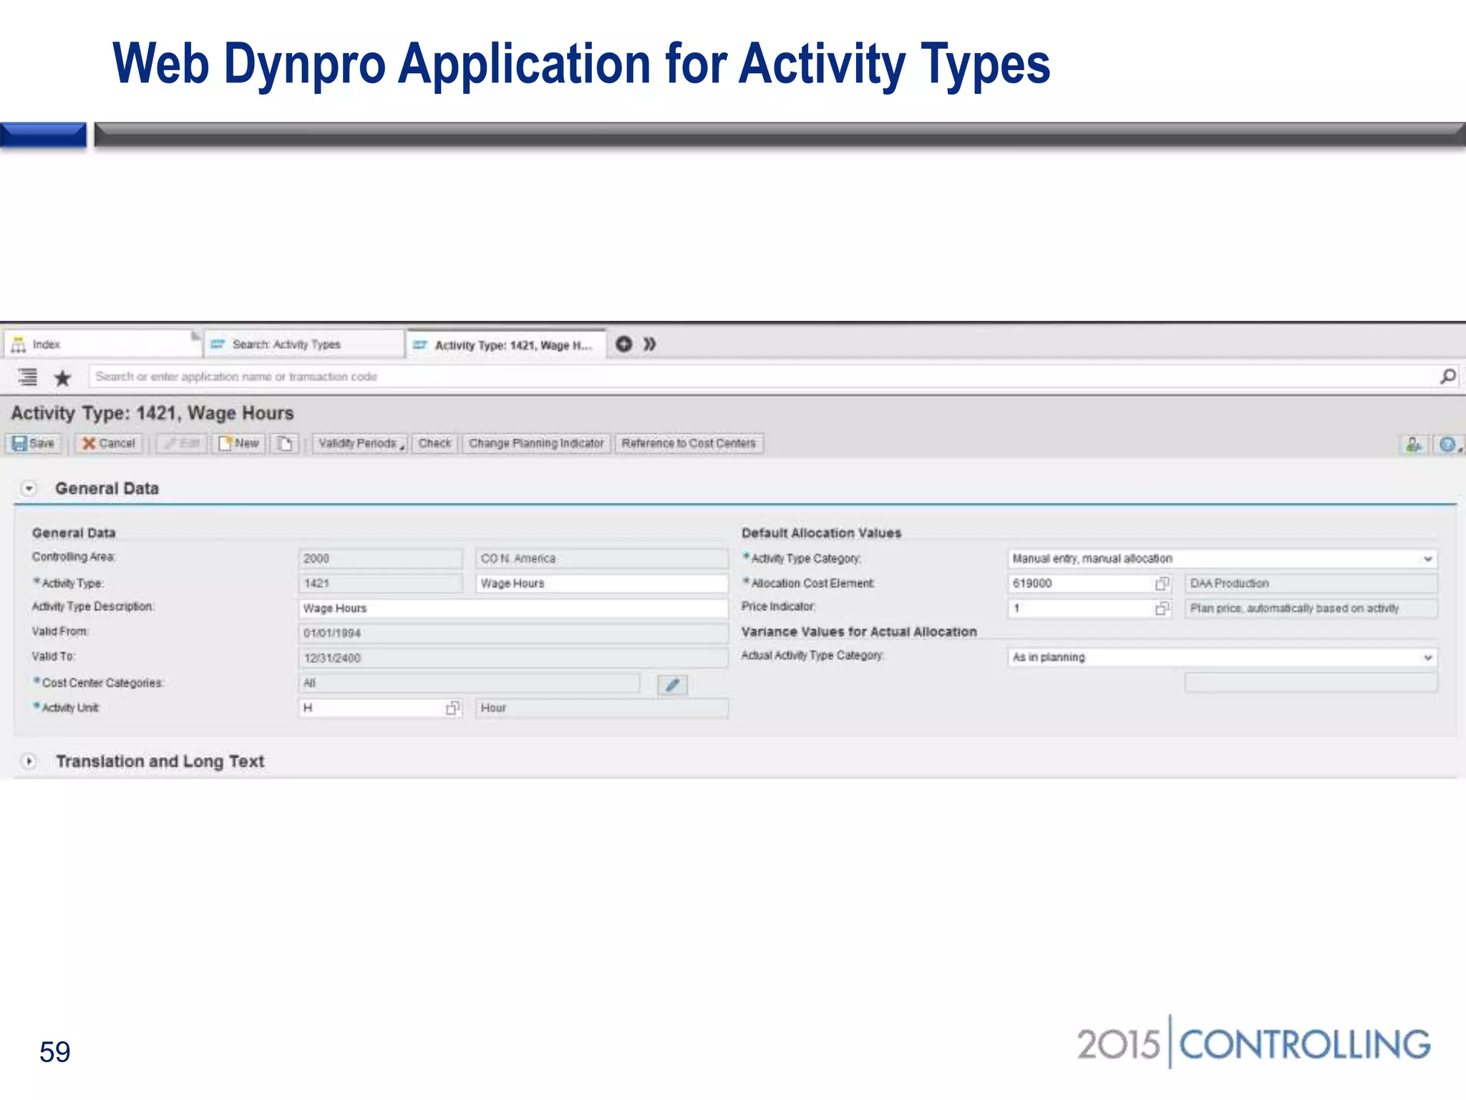Open Price Indicator value help icon
This screenshot has width=1466, height=1100.
pos(1162,608)
